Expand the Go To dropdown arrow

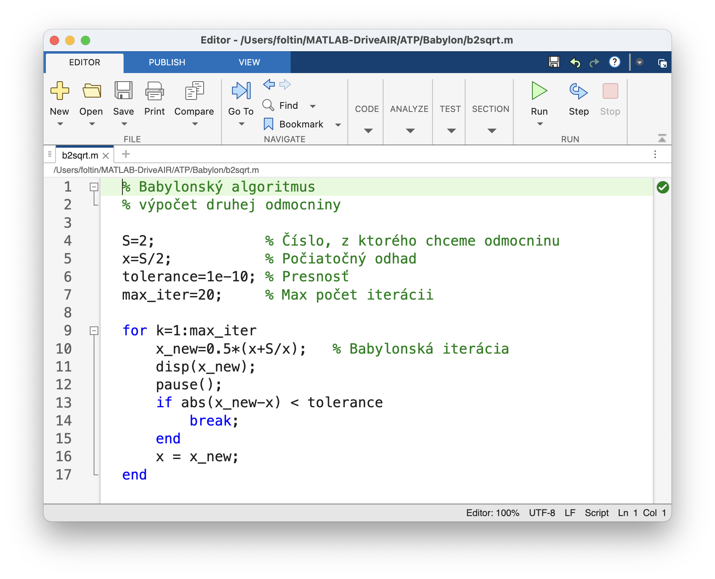coord(241,124)
